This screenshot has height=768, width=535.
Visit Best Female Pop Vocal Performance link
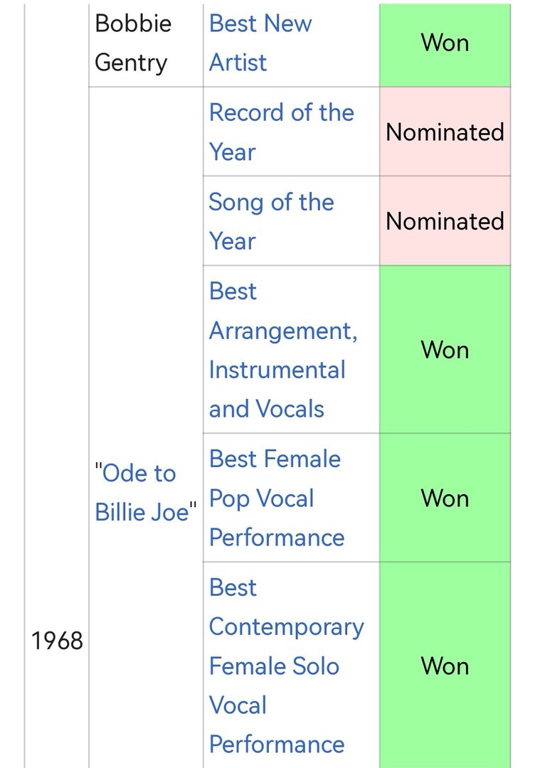pyautogui.click(x=277, y=498)
